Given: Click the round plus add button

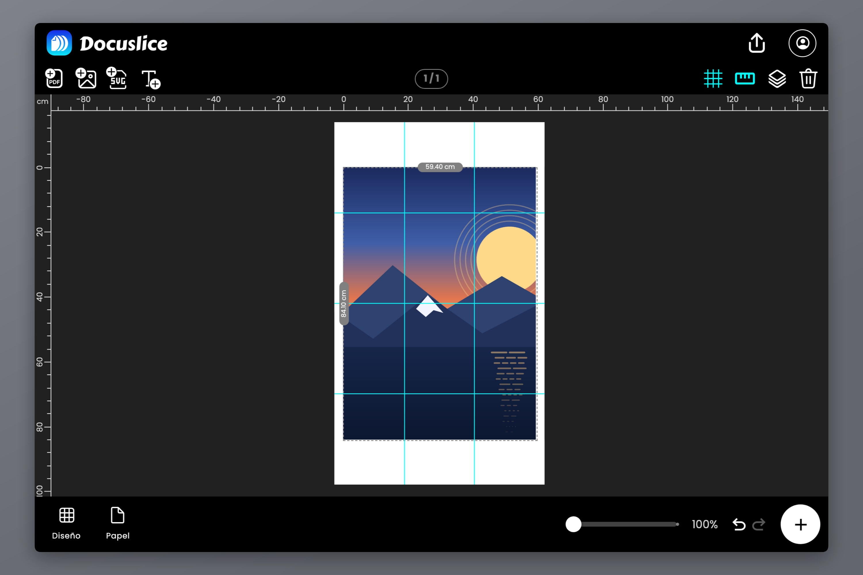Looking at the screenshot, I should click(x=800, y=524).
